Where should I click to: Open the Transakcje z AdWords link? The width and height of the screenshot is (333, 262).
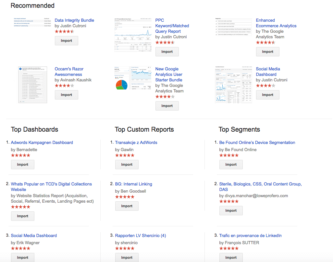[136, 142]
